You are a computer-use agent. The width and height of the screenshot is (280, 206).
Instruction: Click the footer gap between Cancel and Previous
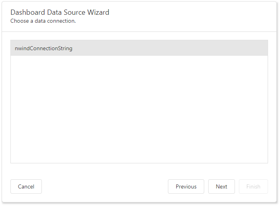point(105,186)
